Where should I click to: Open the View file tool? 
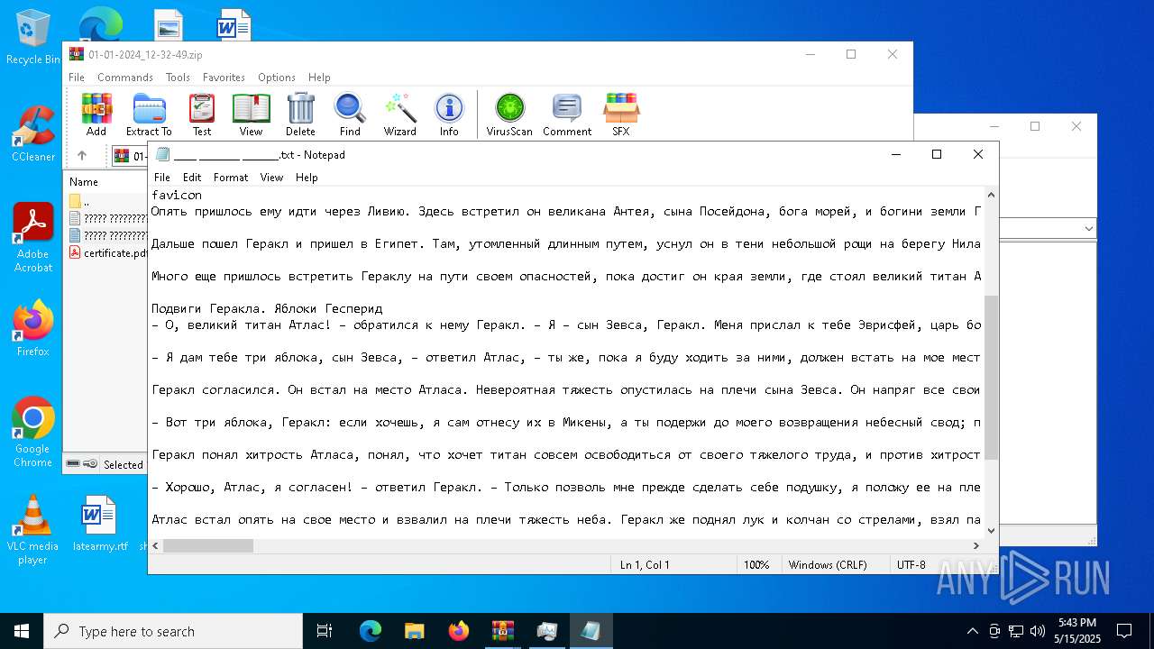click(x=251, y=114)
